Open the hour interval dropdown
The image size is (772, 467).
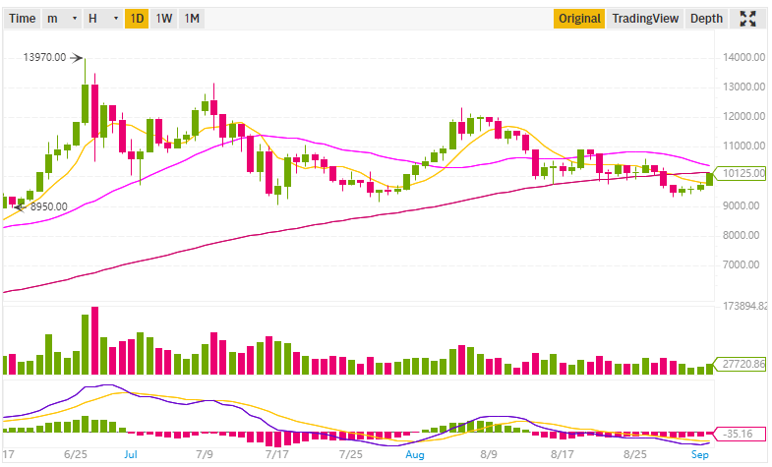102,19
